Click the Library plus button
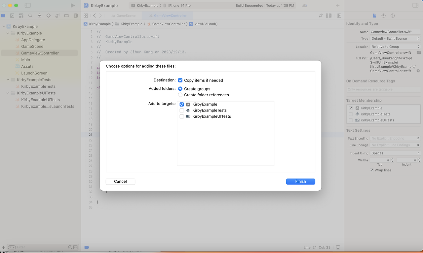This screenshot has width=423, height=253. (x=337, y=6)
